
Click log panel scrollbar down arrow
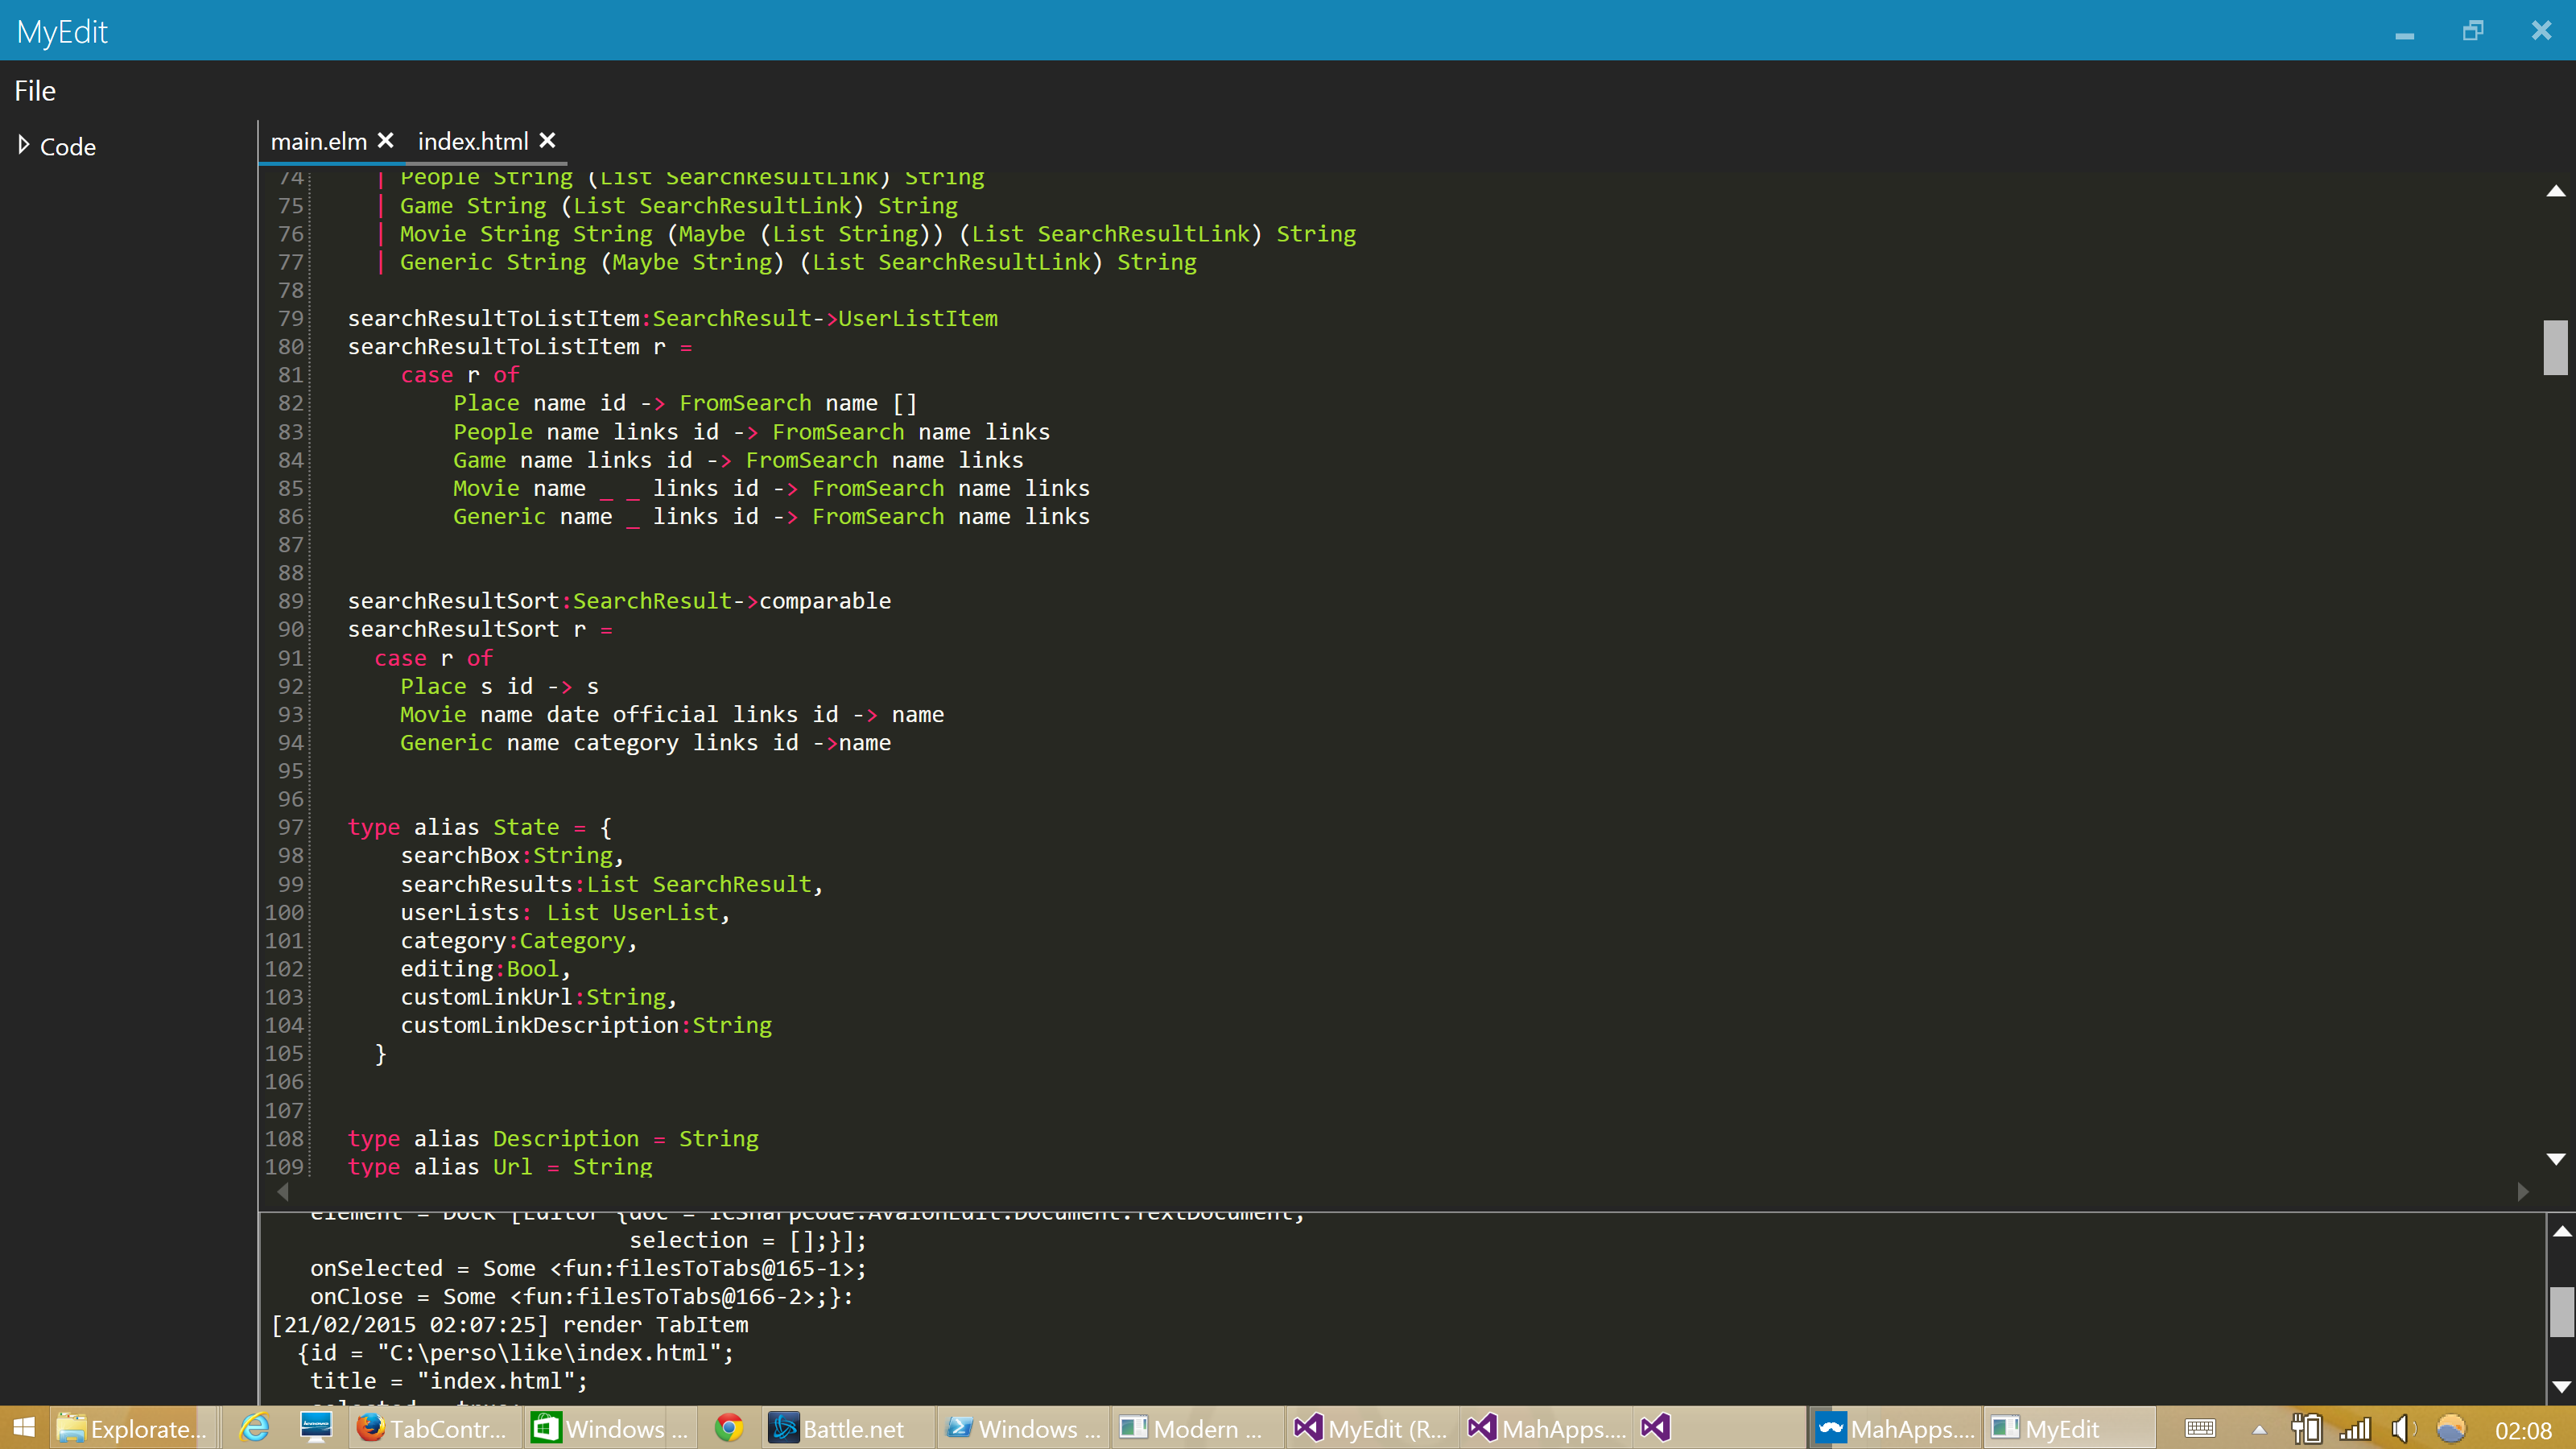click(x=2561, y=1387)
